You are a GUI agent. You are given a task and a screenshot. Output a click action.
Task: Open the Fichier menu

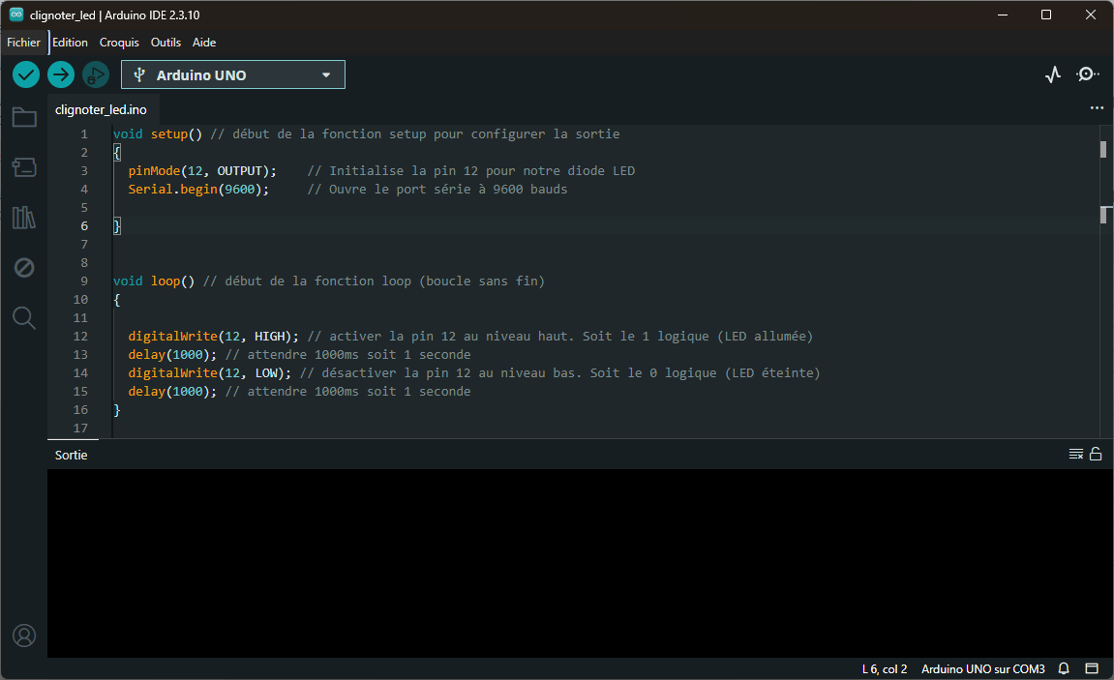tap(23, 43)
